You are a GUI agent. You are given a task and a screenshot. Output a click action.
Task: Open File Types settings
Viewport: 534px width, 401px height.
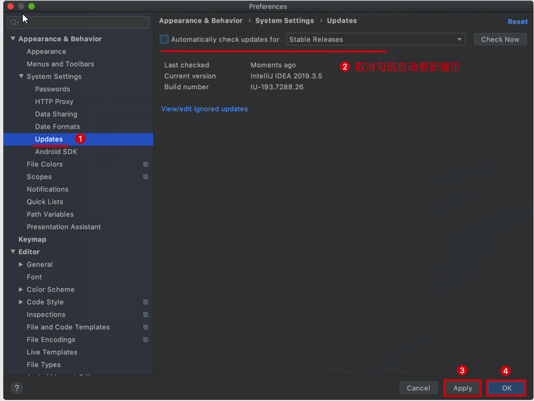point(43,365)
